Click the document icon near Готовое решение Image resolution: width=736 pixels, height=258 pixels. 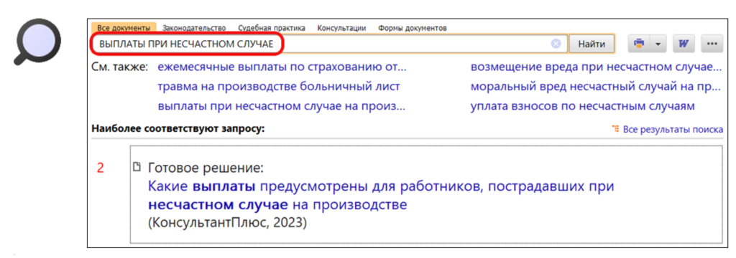(x=137, y=166)
